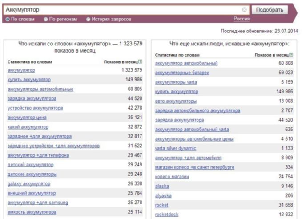Click the 'Подобрать' button
This screenshot has height=219, width=306.
point(270,10)
